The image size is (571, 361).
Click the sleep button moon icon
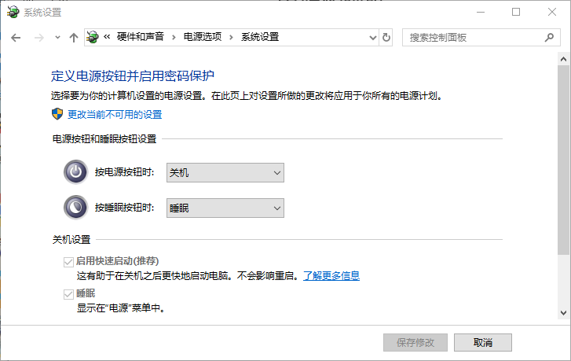point(75,208)
